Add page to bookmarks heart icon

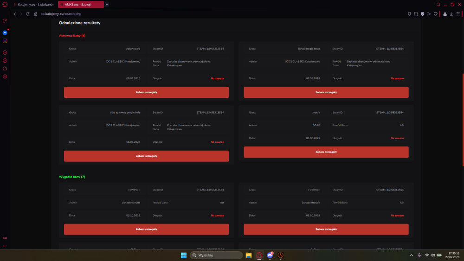pos(436,14)
